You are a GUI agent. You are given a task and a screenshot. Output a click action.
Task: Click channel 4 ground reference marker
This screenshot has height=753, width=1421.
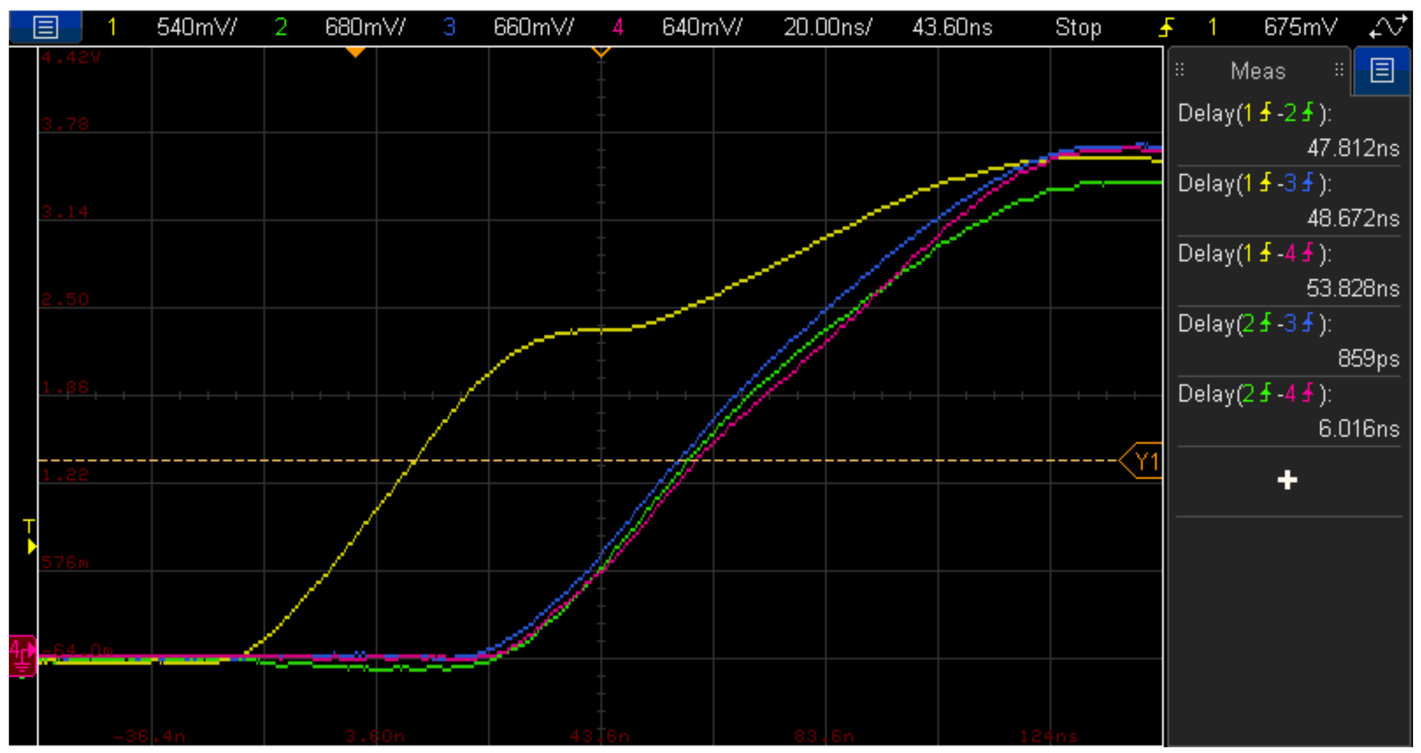click(x=22, y=656)
